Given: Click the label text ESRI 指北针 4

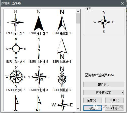Looking at the screenshot, I should 15,62.
